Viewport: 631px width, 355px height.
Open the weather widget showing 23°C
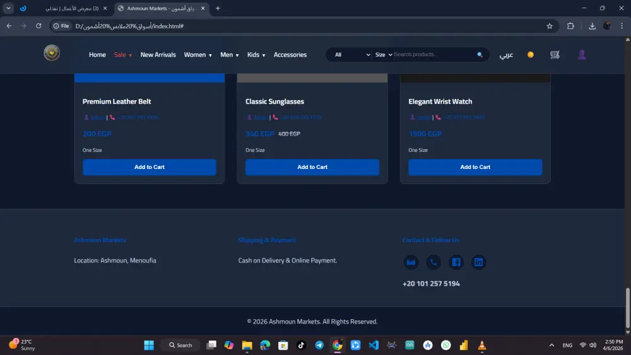click(22, 345)
